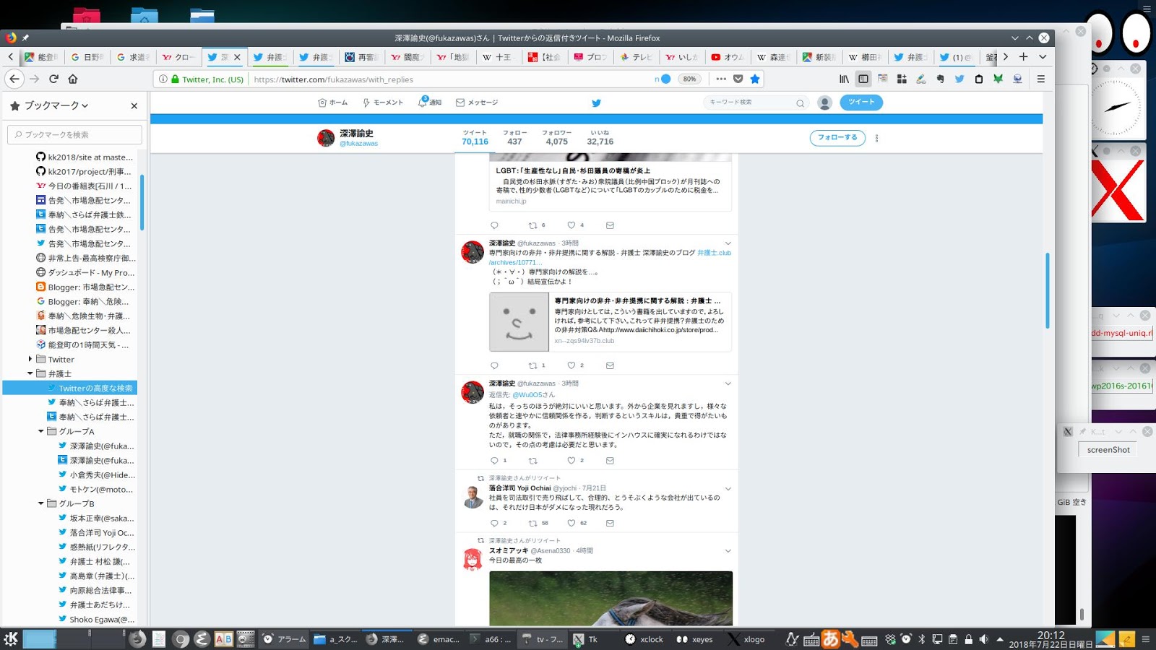Screen dimensions: 1156x650
Task: Reply to the LGBT article tweet
Action: pyautogui.click(x=494, y=225)
